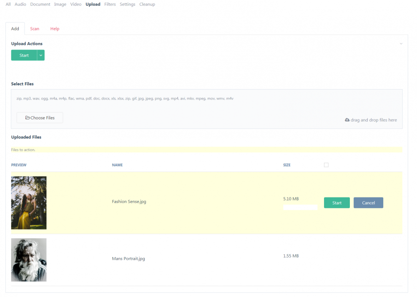Open the Cleanup section
Image resolution: width=417 pixels, height=297 pixels.
[x=147, y=4]
